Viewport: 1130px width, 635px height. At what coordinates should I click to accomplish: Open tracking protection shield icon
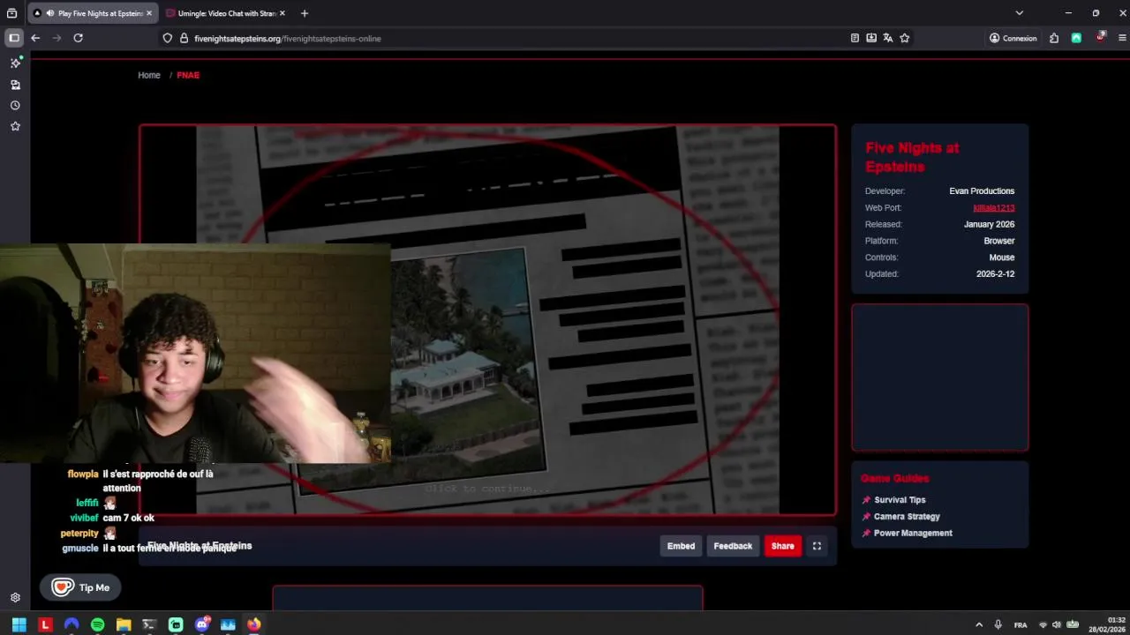tap(167, 38)
